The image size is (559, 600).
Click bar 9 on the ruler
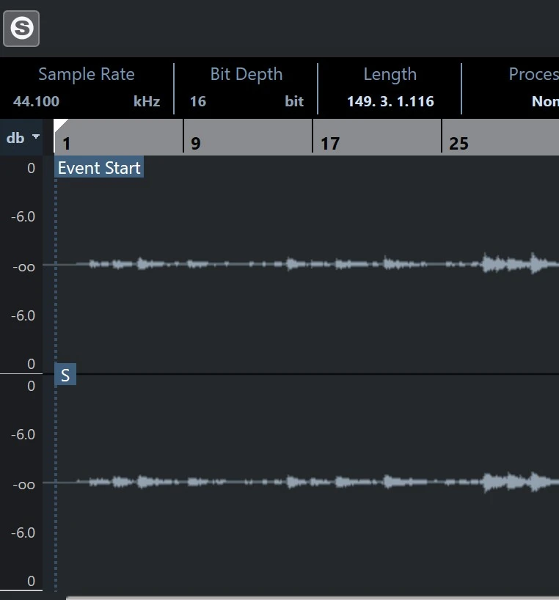point(195,143)
